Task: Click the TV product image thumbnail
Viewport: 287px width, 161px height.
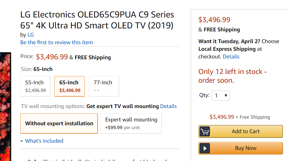Action: point(5,106)
